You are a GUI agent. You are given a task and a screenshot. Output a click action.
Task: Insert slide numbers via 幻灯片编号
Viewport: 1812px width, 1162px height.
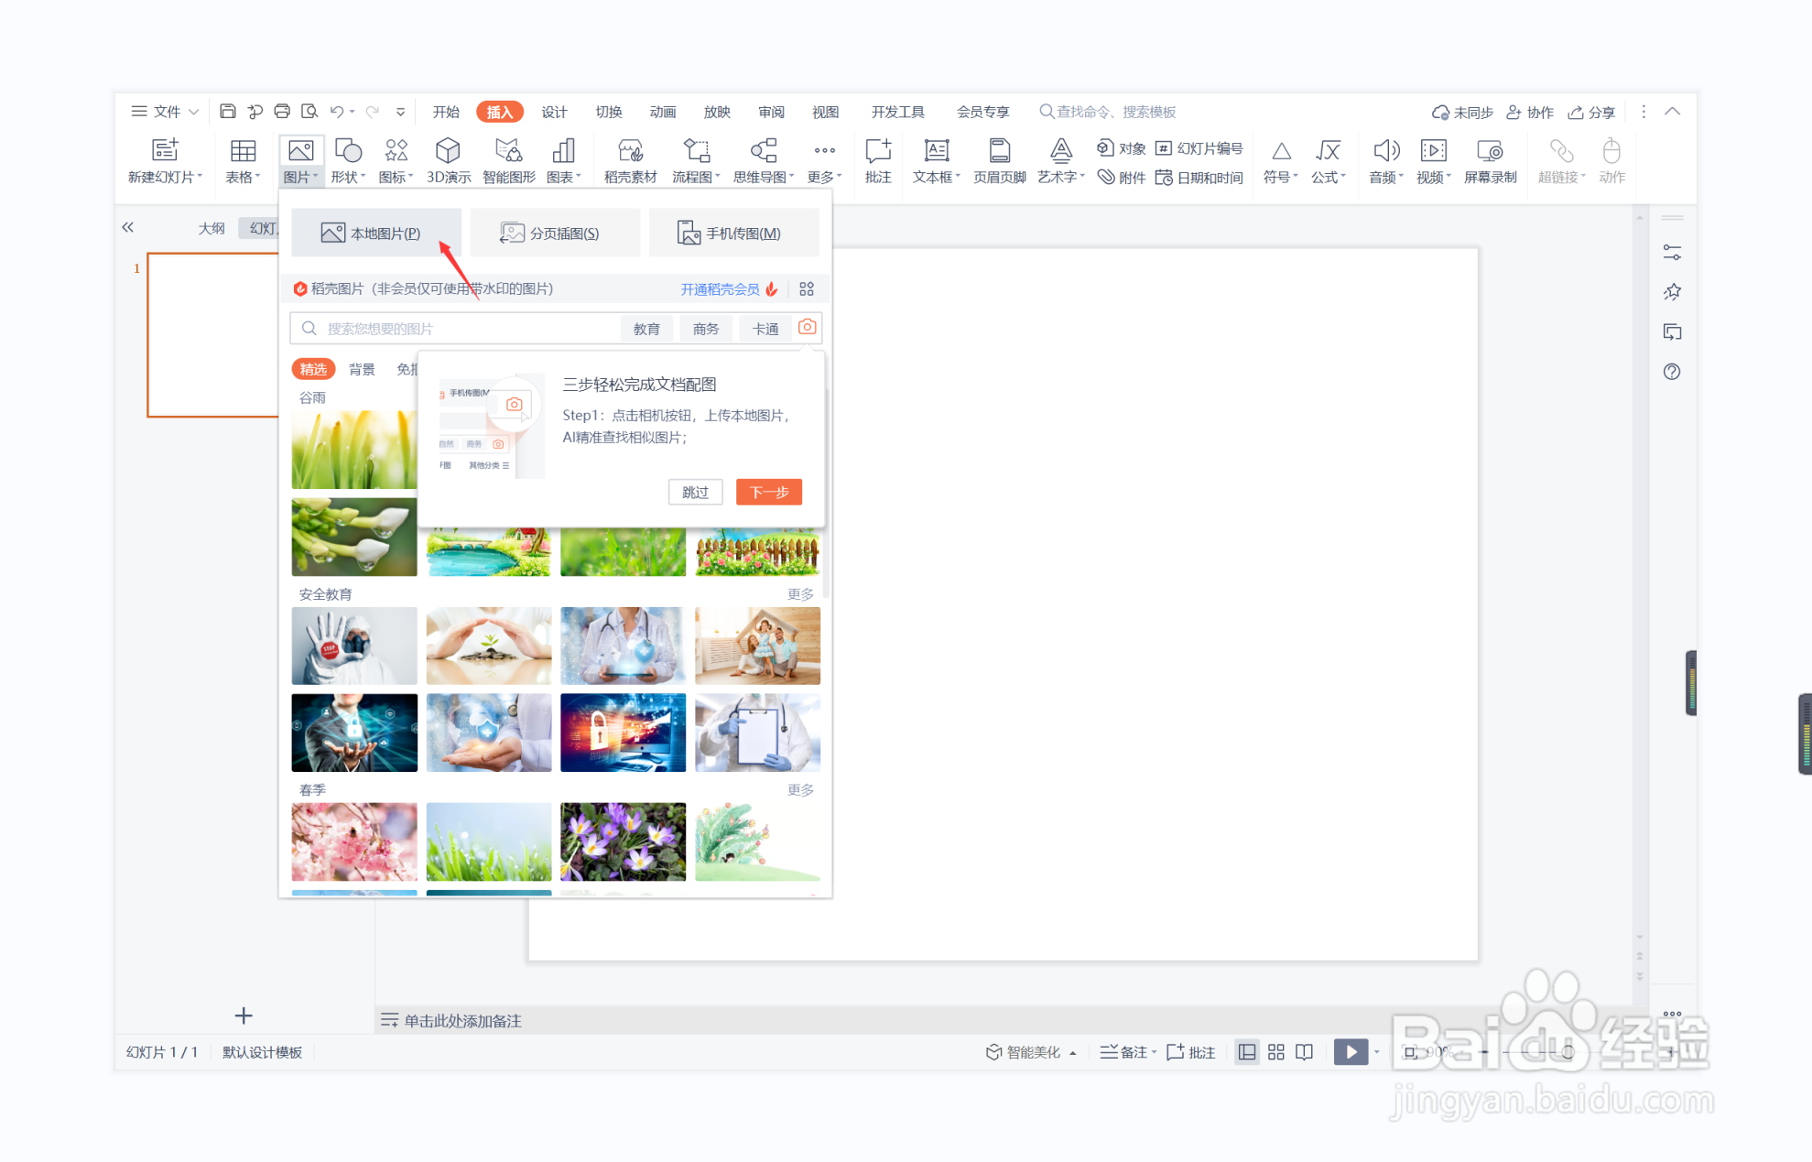click(x=1199, y=147)
